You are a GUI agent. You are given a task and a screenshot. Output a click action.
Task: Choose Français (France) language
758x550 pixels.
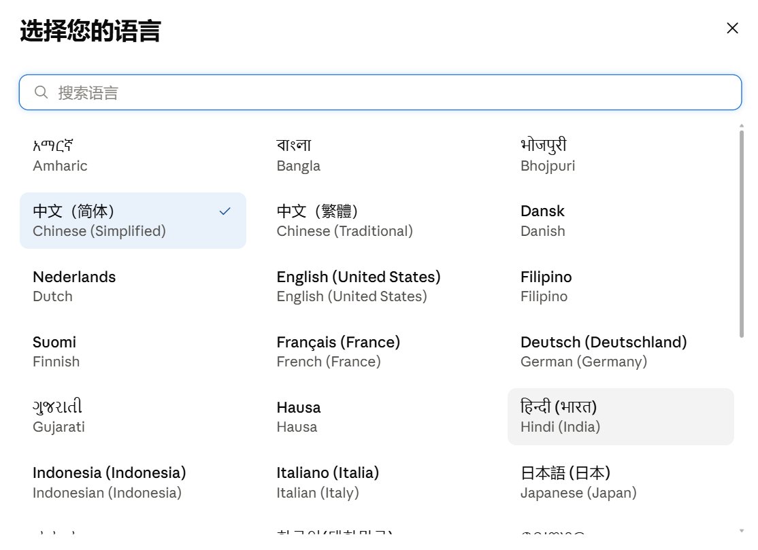[x=376, y=351]
